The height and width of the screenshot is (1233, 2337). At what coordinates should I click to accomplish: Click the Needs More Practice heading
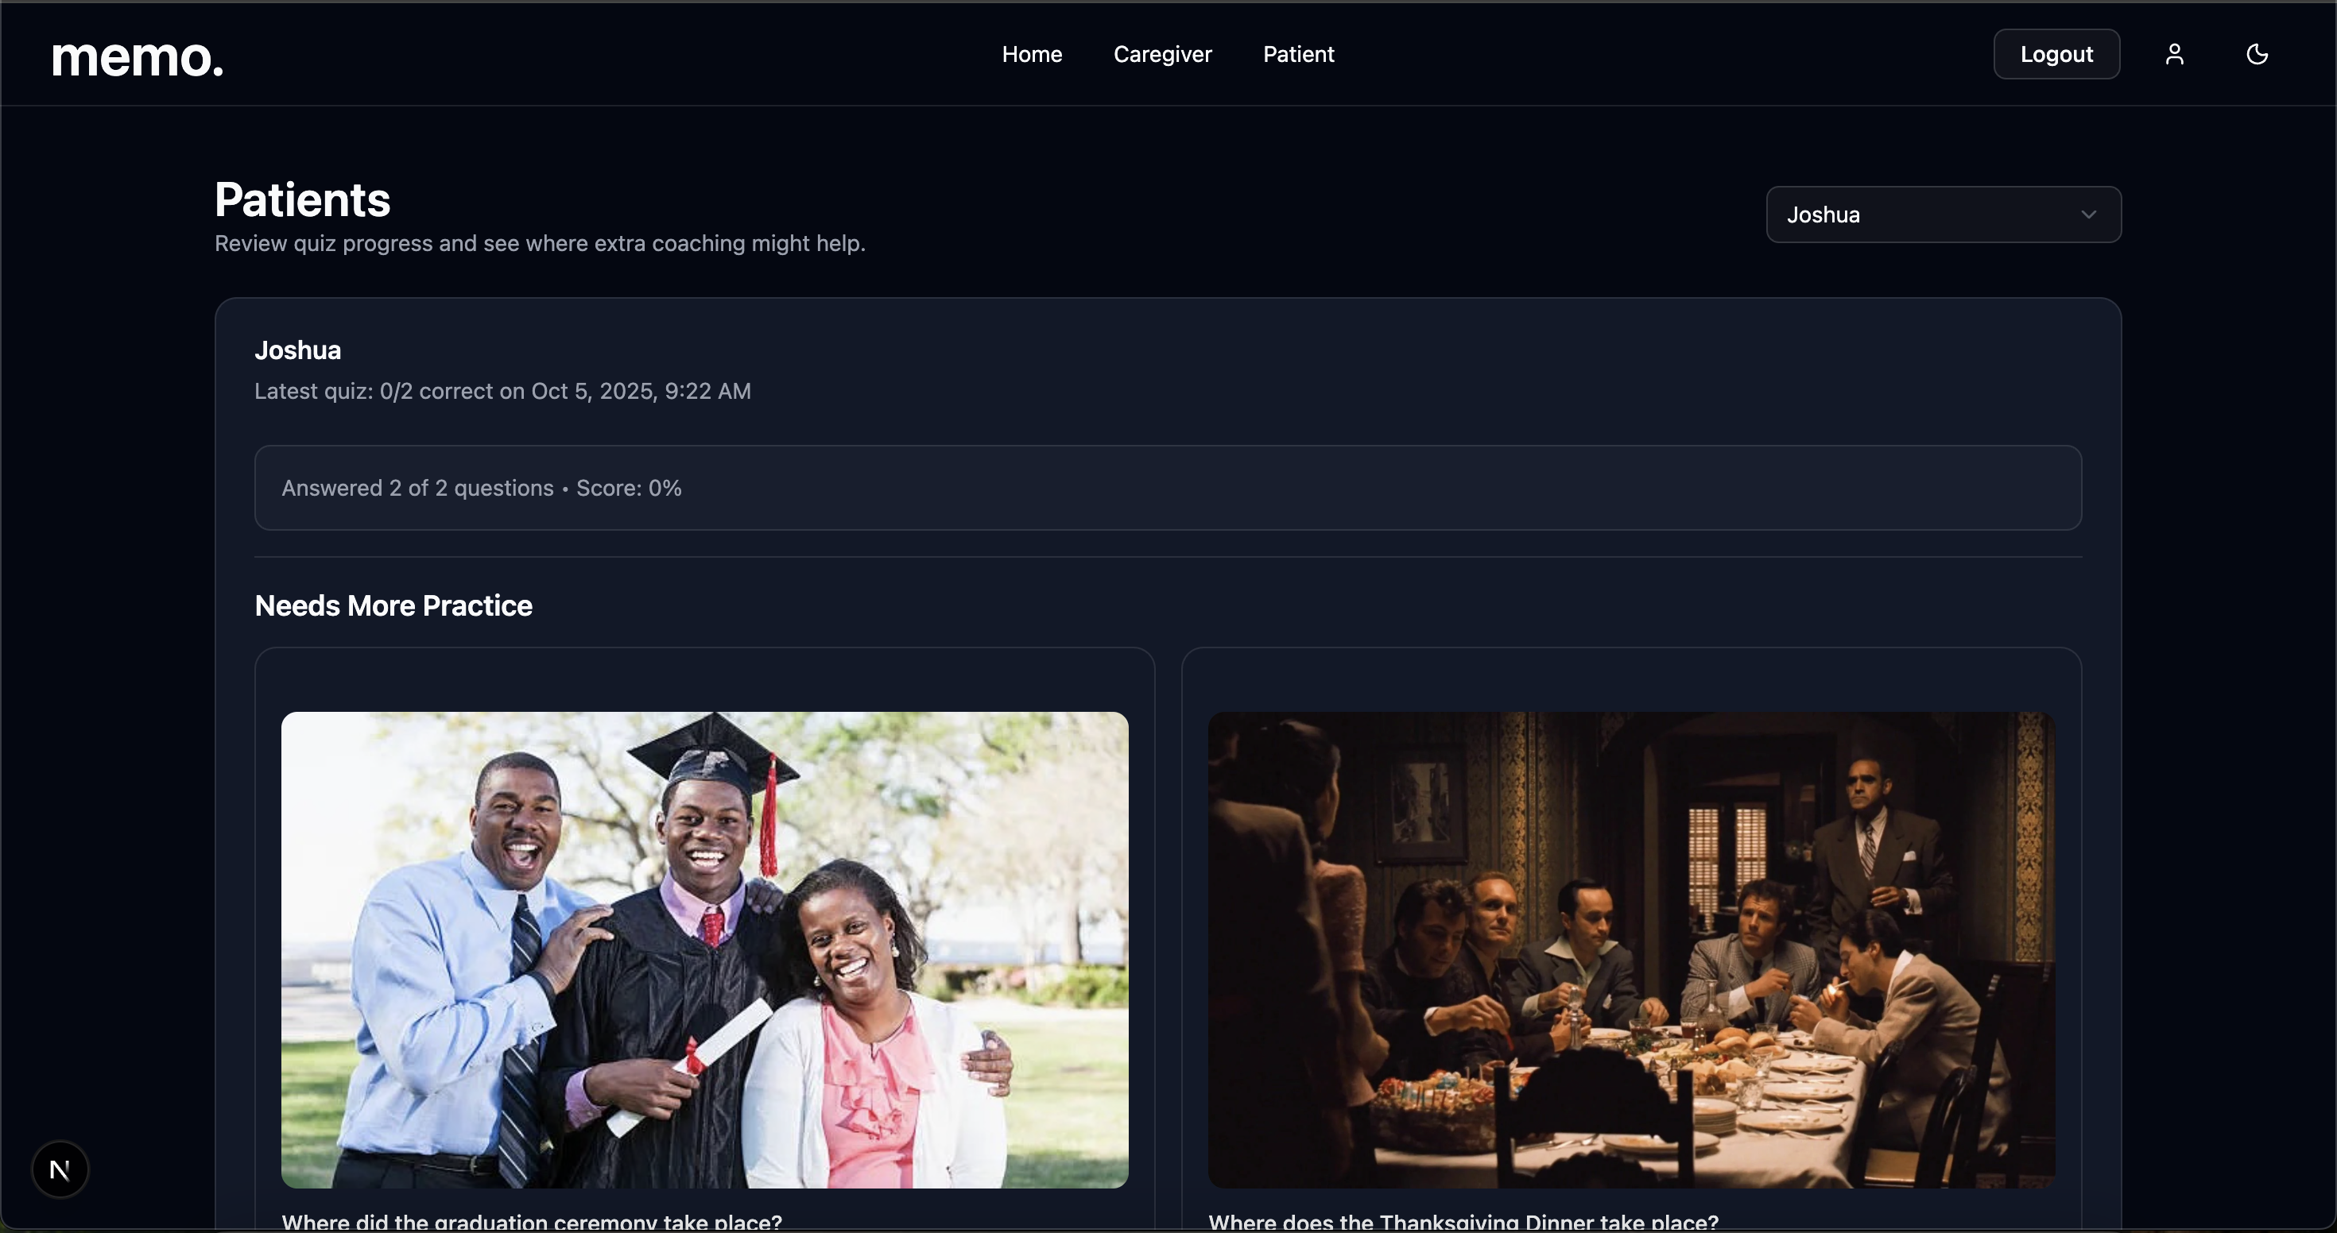click(393, 605)
